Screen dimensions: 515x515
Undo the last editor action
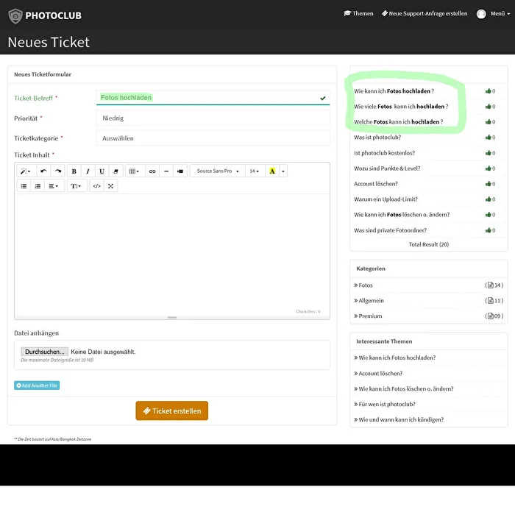(x=43, y=171)
